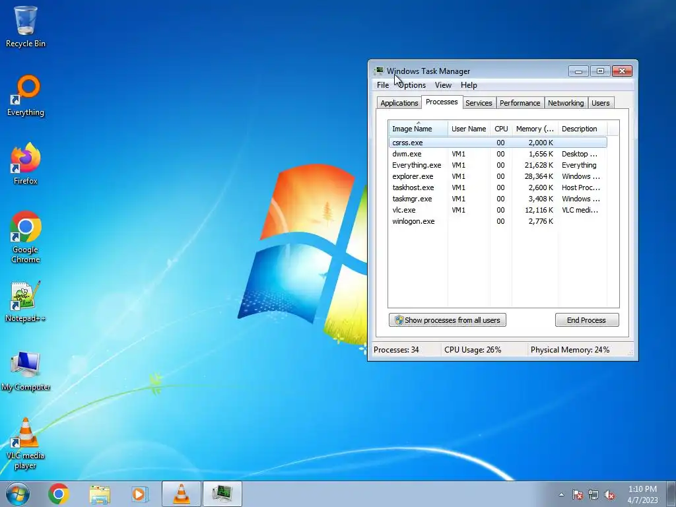Click Show processes from all users
The width and height of the screenshot is (676, 507).
coord(448,320)
